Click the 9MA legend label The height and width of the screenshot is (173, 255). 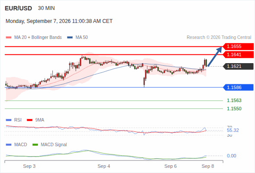(x=40, y=120)
